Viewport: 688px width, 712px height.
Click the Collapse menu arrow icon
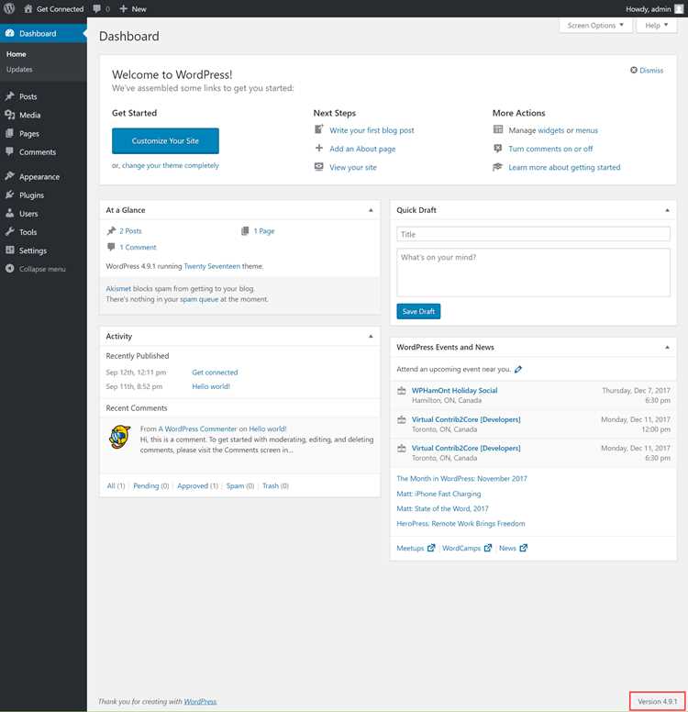pos(9,268)
